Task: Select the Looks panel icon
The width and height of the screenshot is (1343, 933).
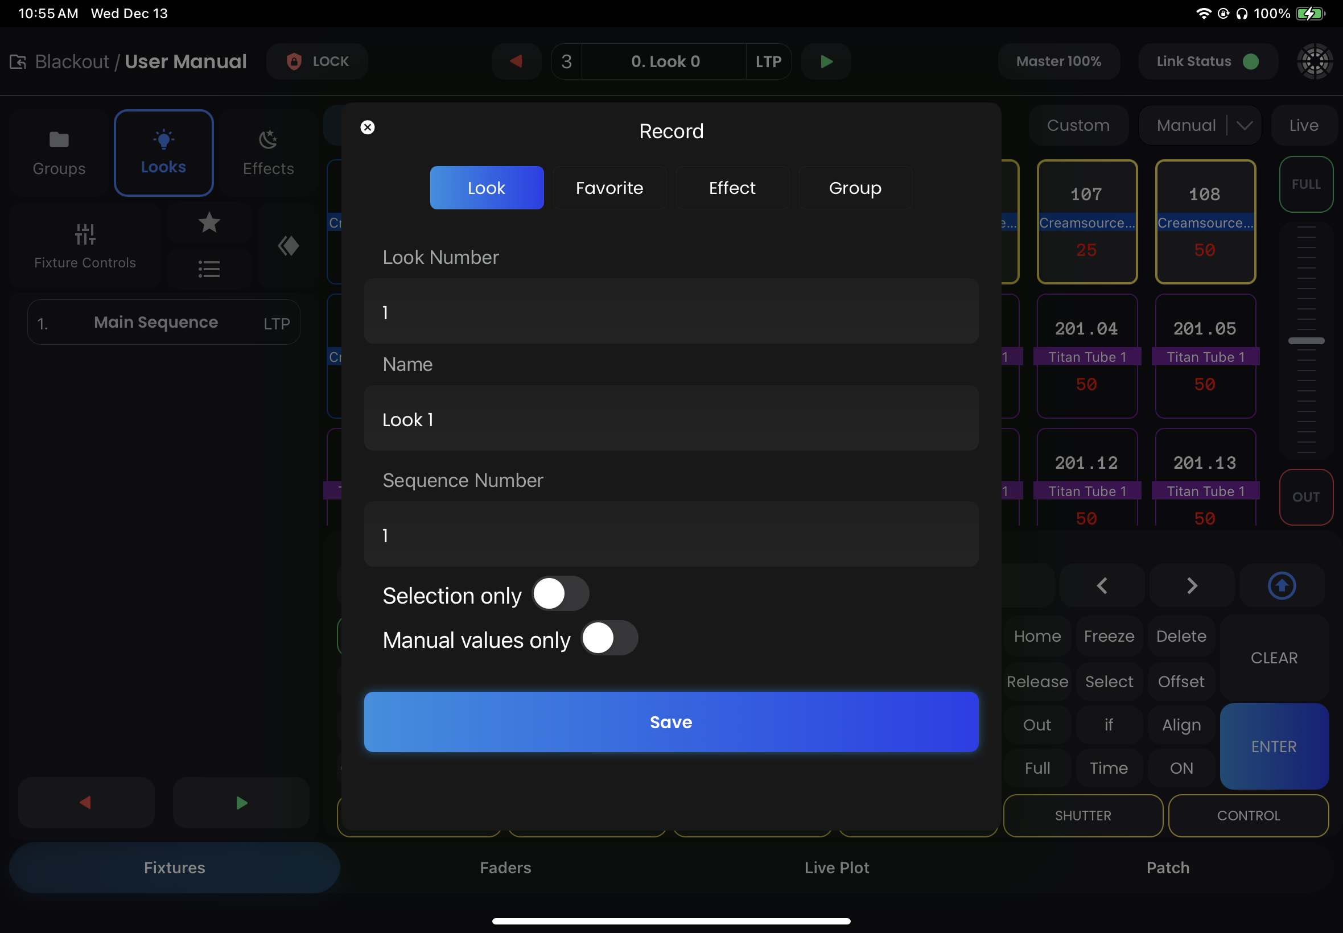Action: coord(162,151)
